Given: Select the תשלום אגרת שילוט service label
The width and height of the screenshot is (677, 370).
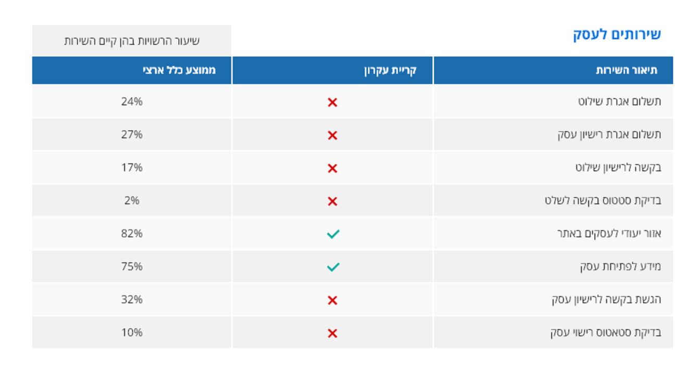Looking at the screenshot, I should pyautogui.click(x=619, y=101).
